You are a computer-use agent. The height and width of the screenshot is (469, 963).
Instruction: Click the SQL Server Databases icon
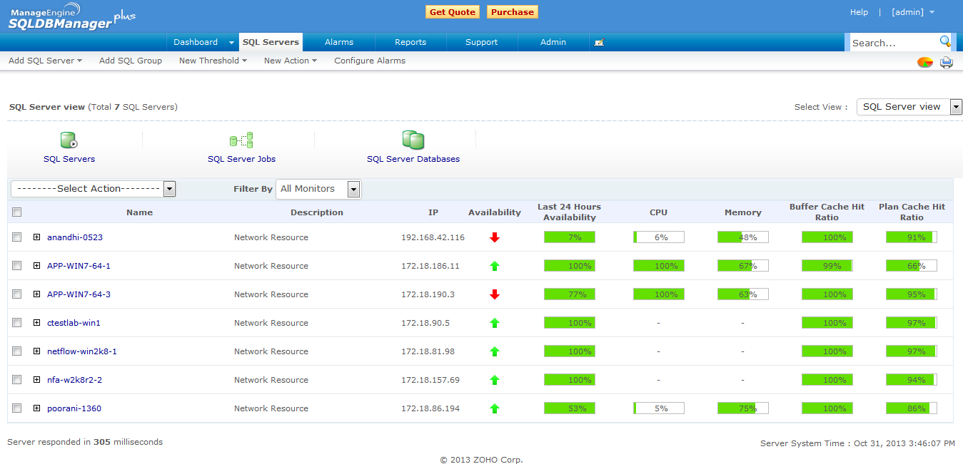coord(413,140)
